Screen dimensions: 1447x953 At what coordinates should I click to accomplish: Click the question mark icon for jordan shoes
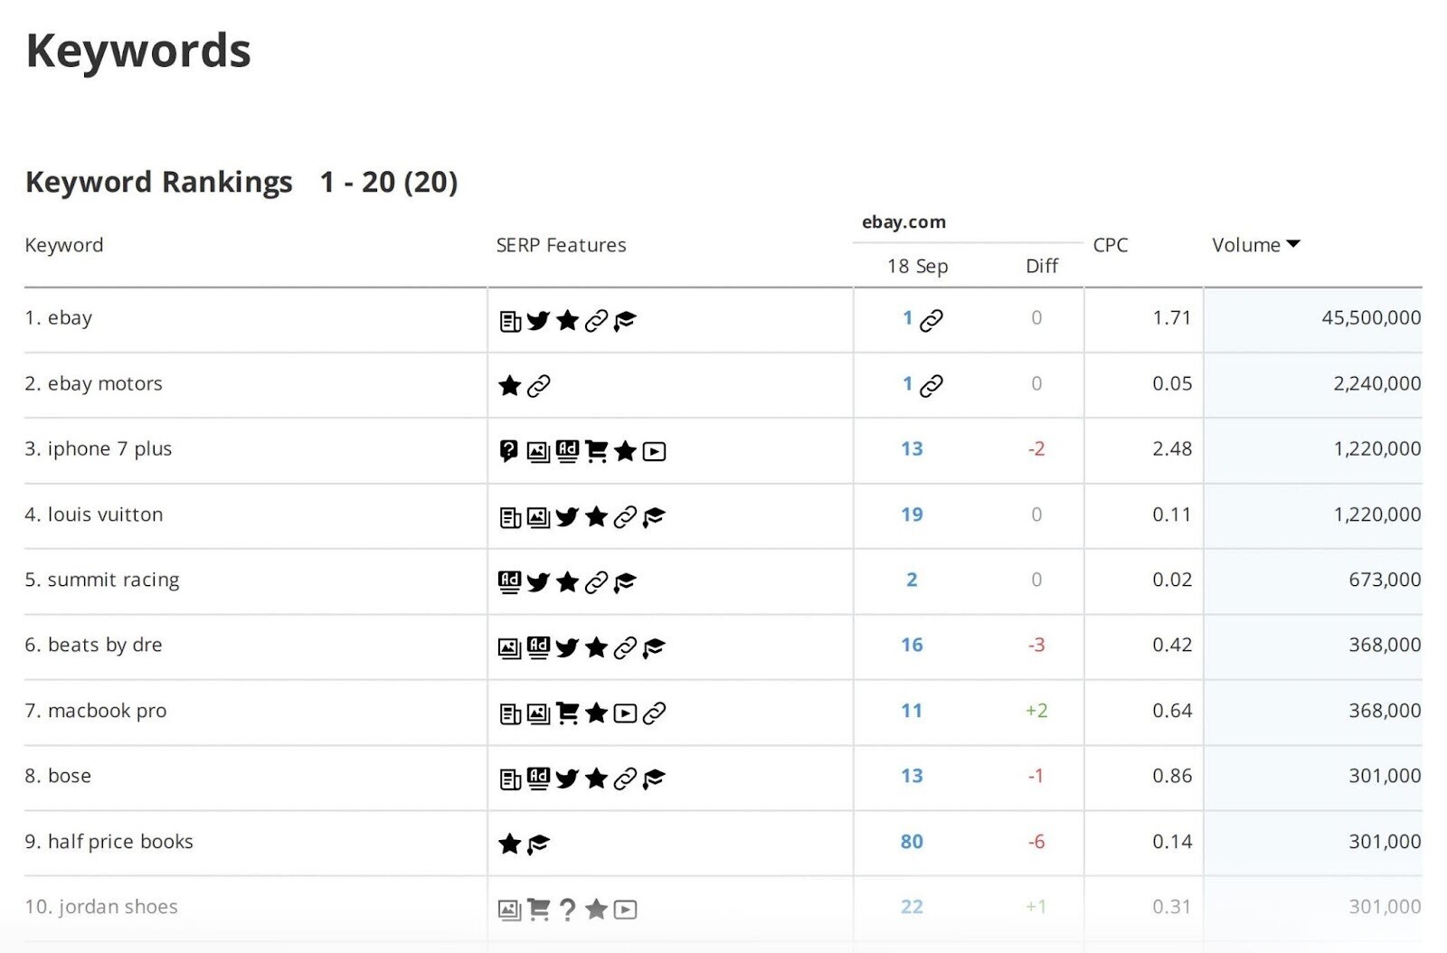pyautogui.click(x=567, y=910)
